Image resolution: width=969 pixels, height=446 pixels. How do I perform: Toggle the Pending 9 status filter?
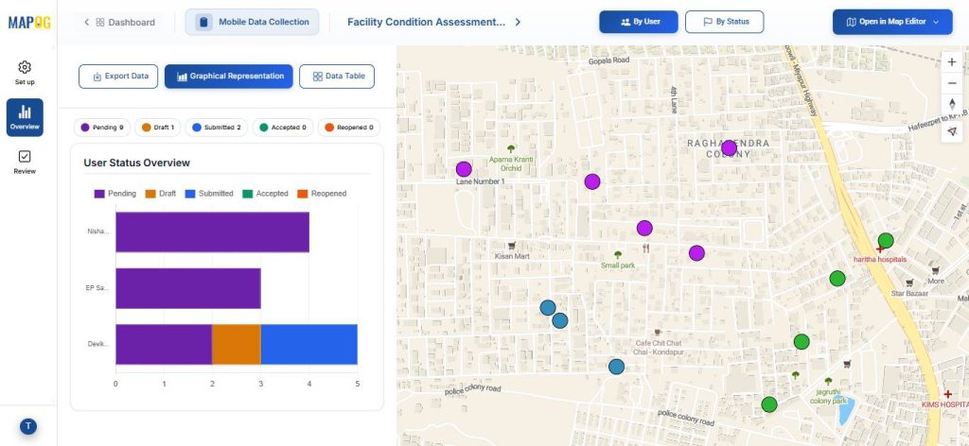pos(103,127)
